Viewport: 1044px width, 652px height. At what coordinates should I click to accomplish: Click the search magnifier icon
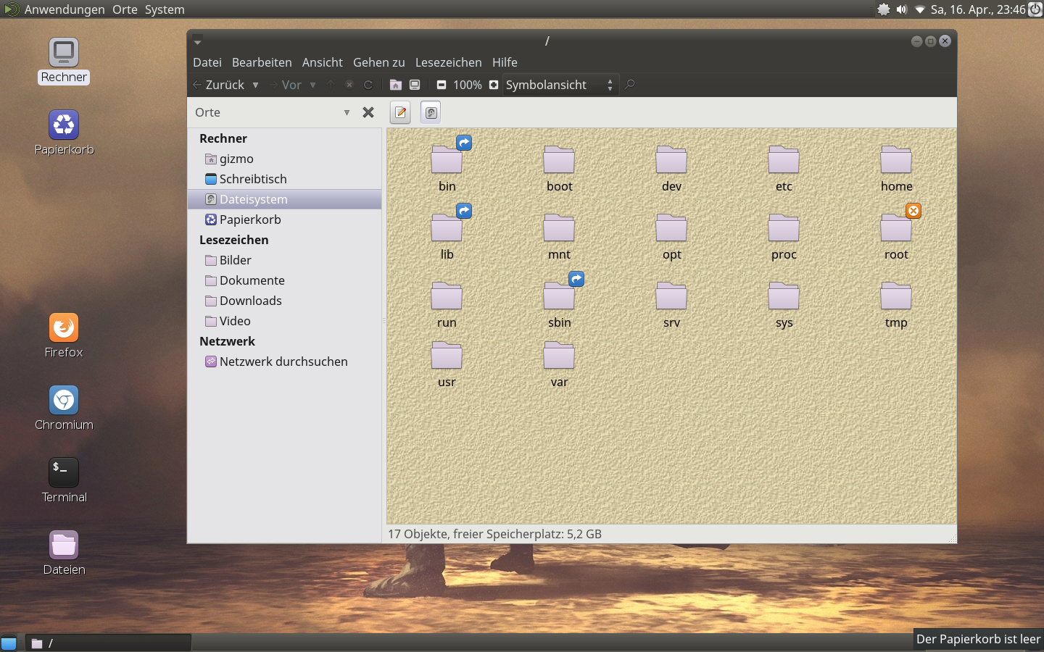tap(630, 85)
